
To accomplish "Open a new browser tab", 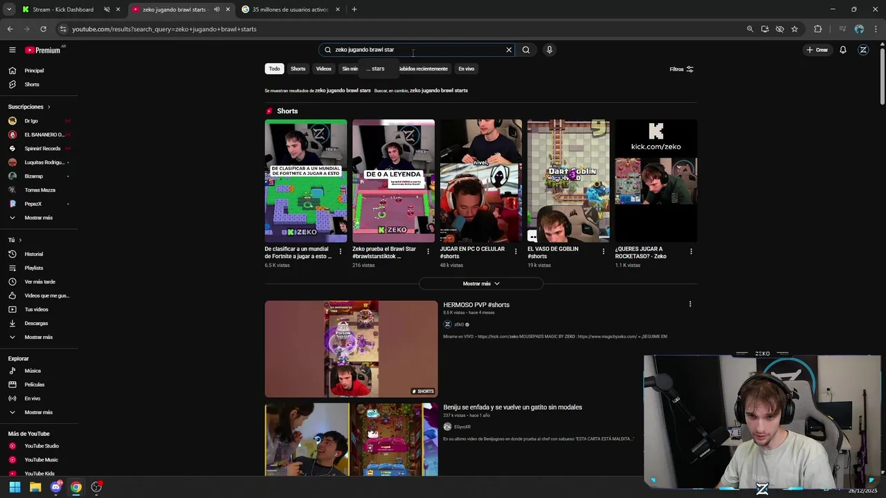I will tap(354, 10).
